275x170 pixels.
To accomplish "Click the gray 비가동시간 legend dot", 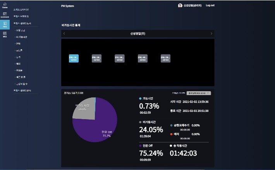I will 140,122.
